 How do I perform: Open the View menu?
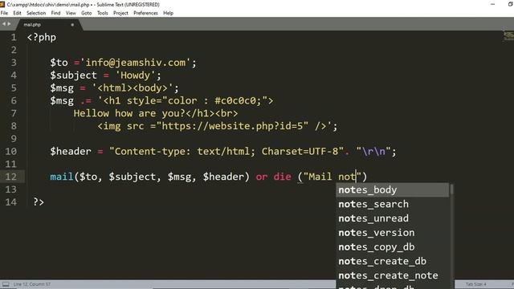click(71, 13)
